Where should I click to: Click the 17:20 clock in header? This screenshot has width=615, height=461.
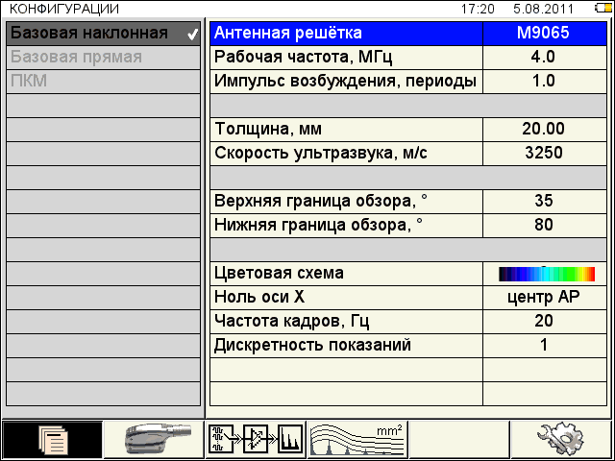[478, 9]
